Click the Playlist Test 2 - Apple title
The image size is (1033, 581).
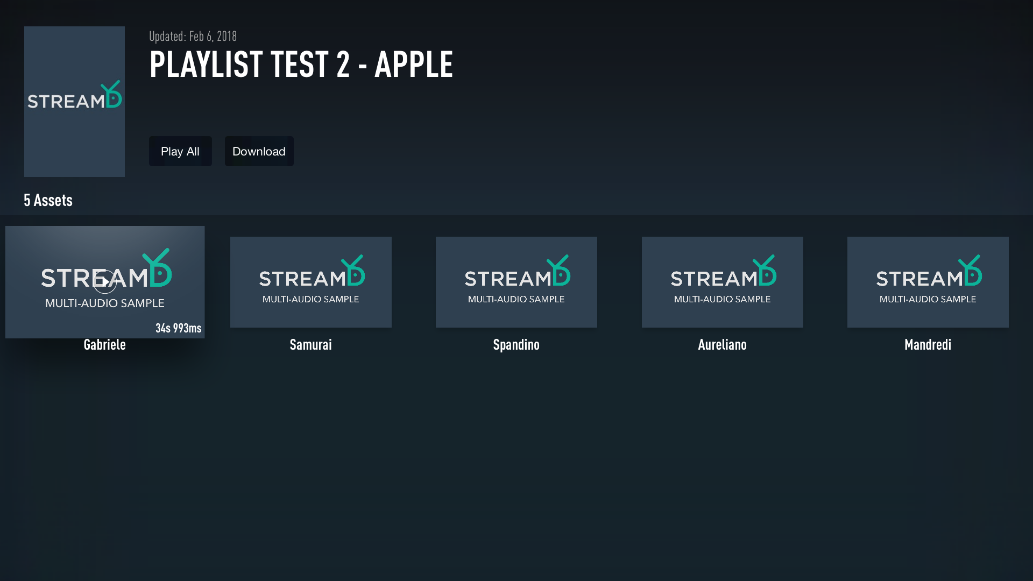click(301, 64)
